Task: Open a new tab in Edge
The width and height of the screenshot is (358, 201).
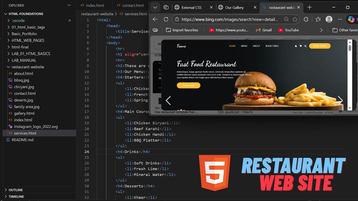Action: 309,8
